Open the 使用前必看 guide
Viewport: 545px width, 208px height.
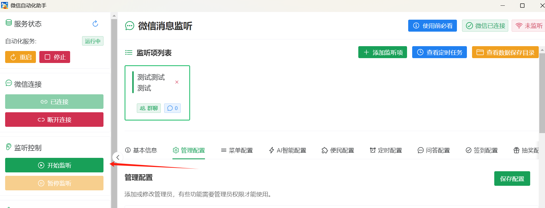[432, 26]
